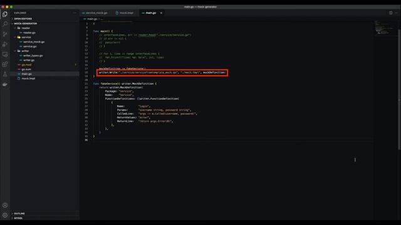Click the Package: "service" line
401x225 pixels.
click(119, 91)
